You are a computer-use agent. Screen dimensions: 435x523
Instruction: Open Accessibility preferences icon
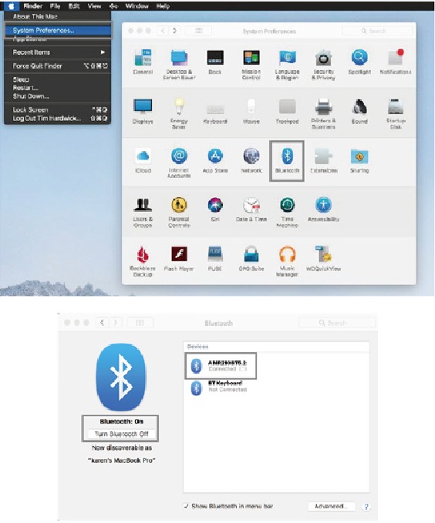pyautogui.click(x=323, y=210)
